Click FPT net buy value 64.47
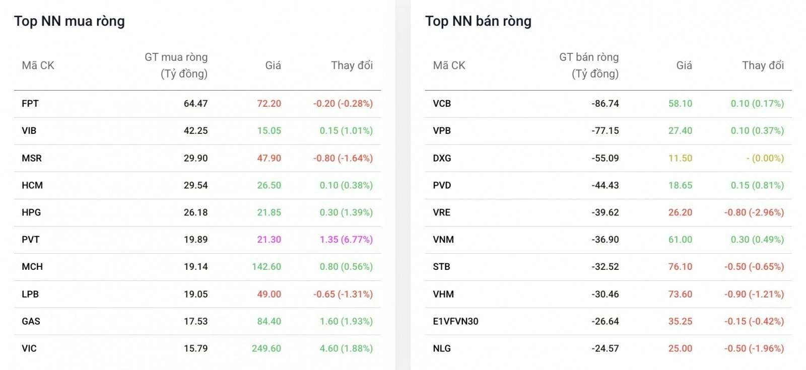Screen dimensions: 806x370 coord(195,104)
